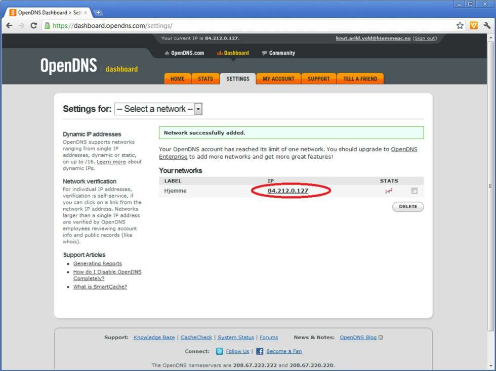The height and width of the screenshot is (371, 496).
Task: Click the CacheCheck footer link
Action: tap(196, 338)
